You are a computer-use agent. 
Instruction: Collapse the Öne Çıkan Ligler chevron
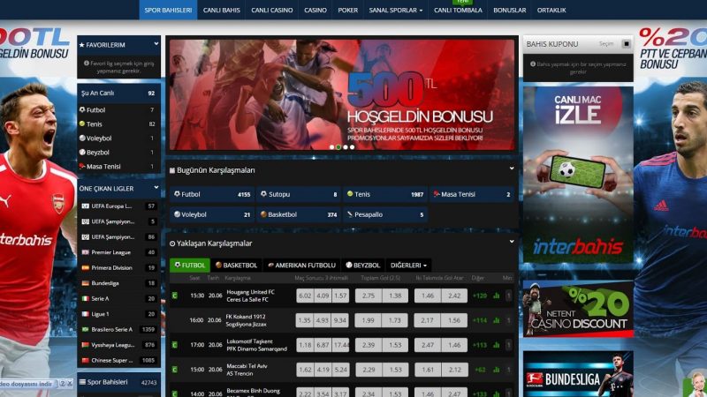(x=156, y=188)
